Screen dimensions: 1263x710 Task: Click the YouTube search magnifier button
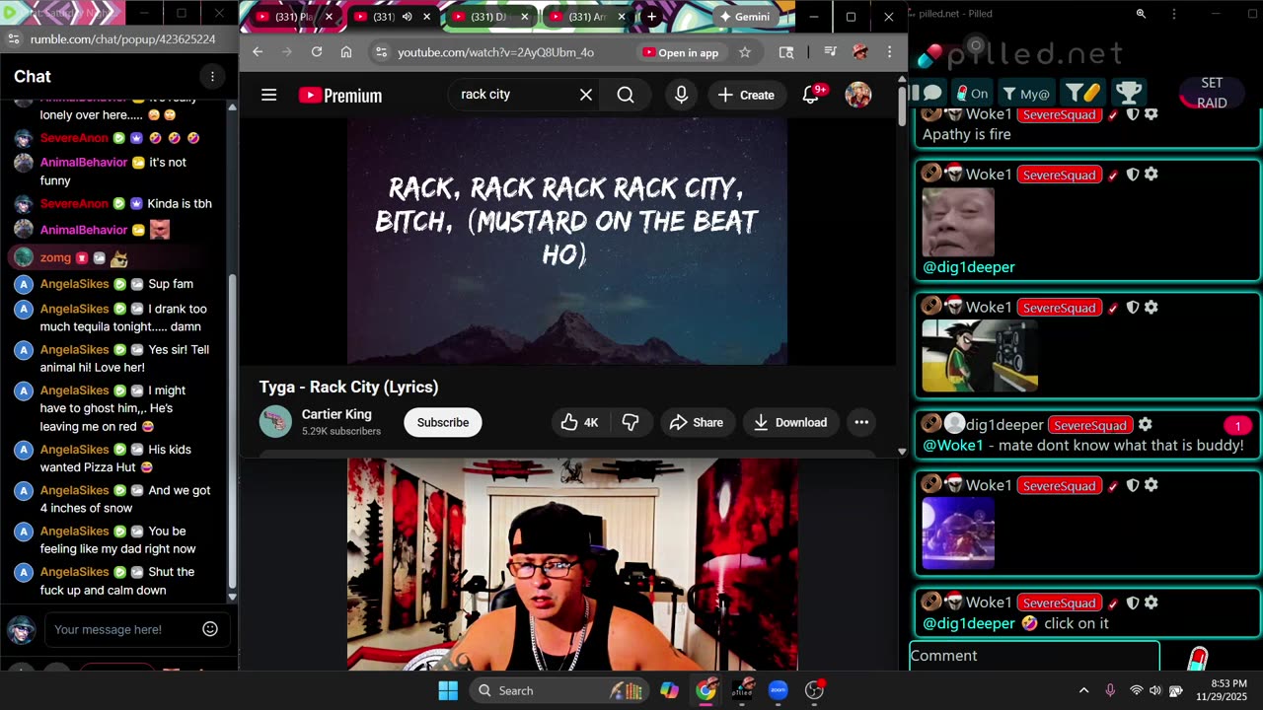coord(626,95)
